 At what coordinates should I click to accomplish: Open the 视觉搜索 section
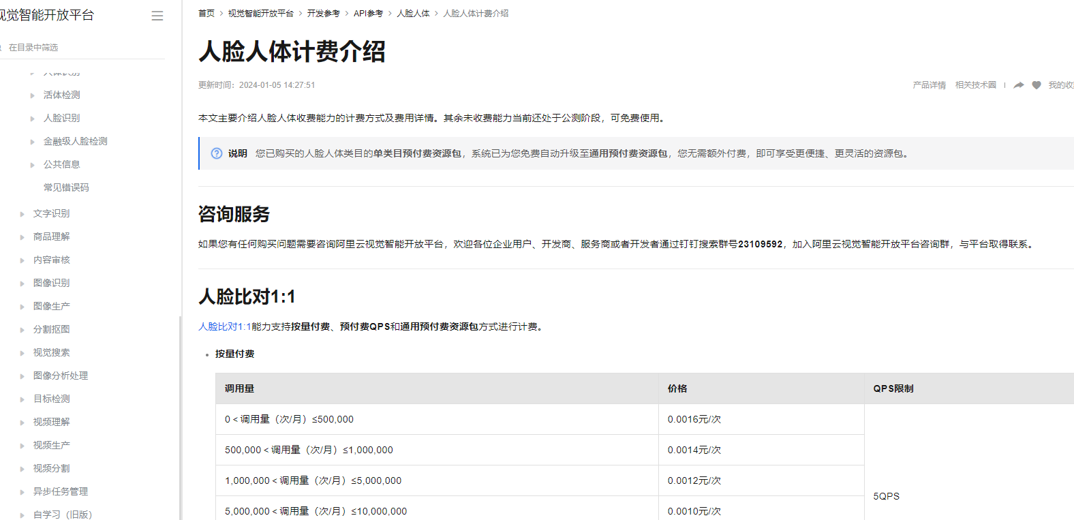[52, 352]
